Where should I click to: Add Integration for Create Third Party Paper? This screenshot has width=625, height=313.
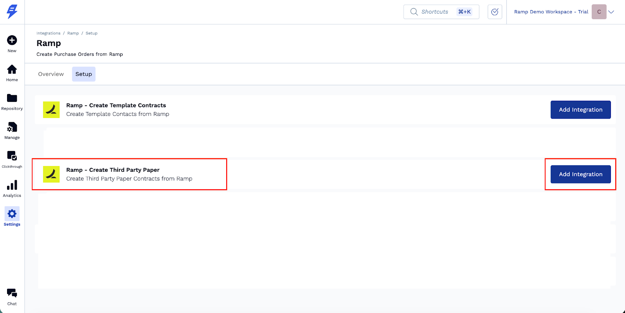click(x=580, y=174)
